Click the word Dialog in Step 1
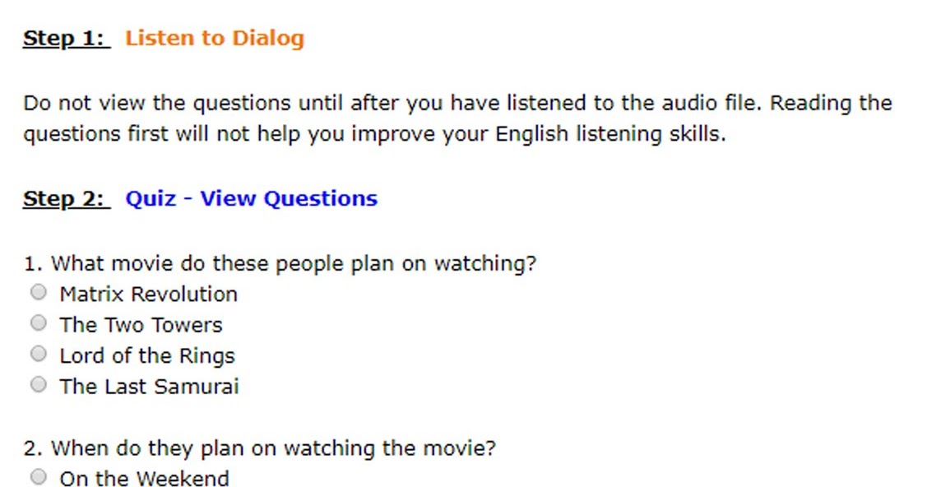The height and width of the screenshot is (487, 927). point(271,37)
